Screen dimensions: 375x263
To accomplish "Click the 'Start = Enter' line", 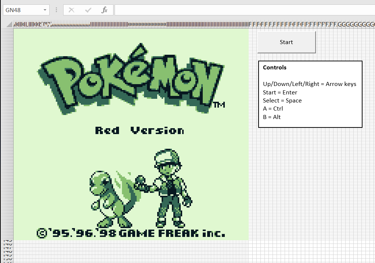I will click(x=280, y=93).
